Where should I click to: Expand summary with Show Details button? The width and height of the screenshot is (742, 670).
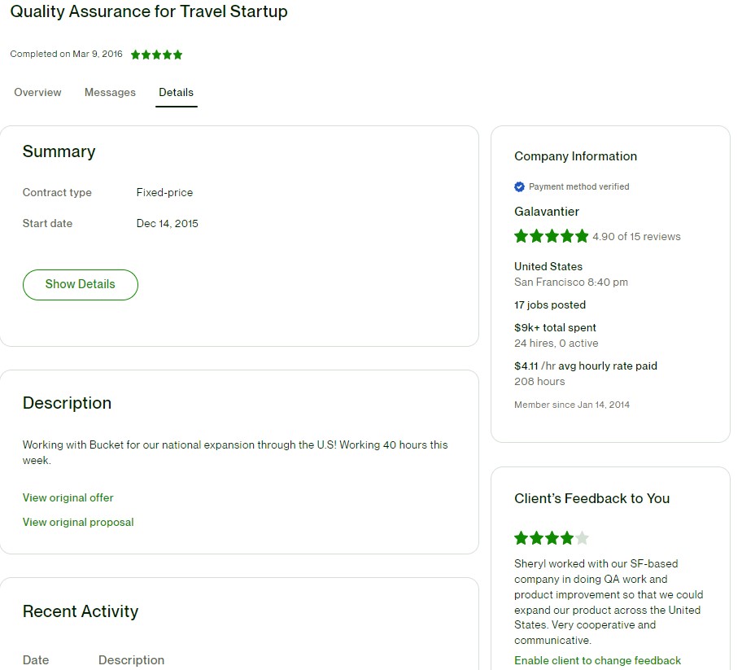click(x=81, y=284)
